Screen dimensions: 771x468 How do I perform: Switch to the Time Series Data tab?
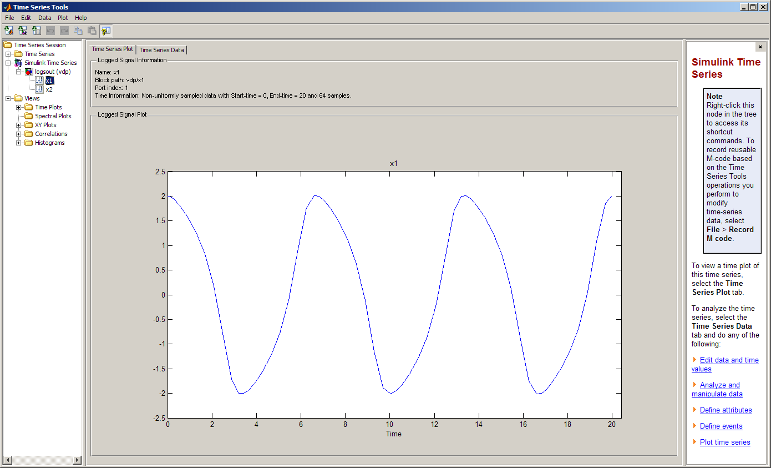coord(161,50)
